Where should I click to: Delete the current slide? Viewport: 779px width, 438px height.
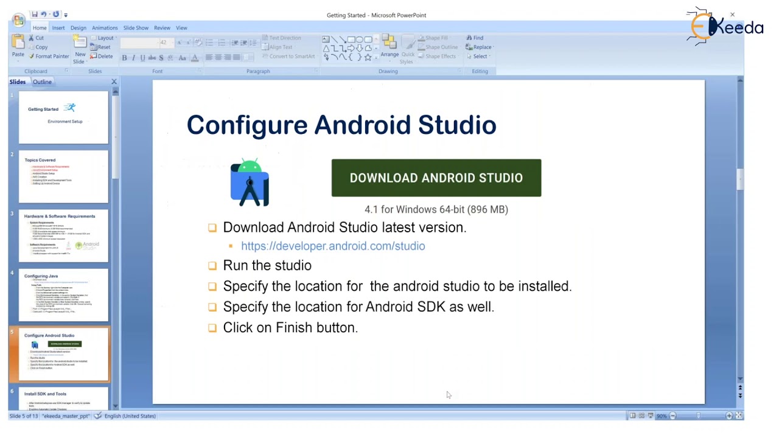(102, 56)
